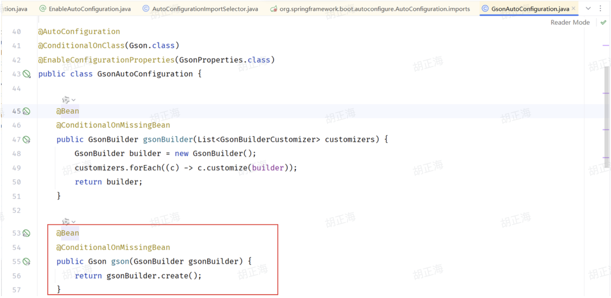Click the Spring bean gutter icon on line 43
The height and width of the screenshot is (298, 611).
(x=26, y=74)
